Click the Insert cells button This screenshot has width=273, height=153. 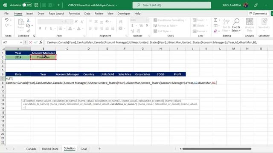(x=200, y=20)
